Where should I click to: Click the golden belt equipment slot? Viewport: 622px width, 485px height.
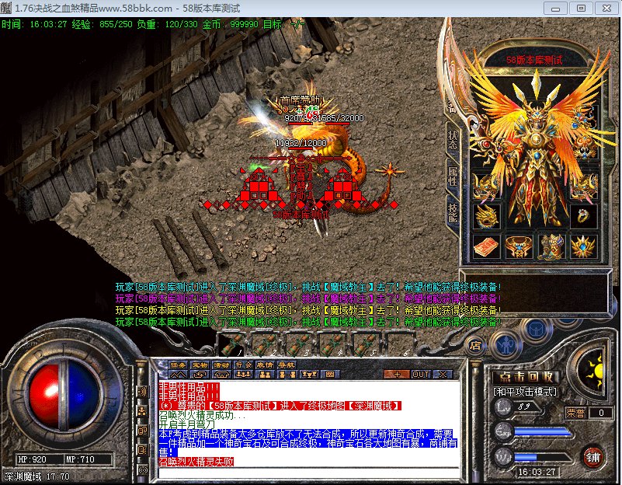[x=519, y=246]
